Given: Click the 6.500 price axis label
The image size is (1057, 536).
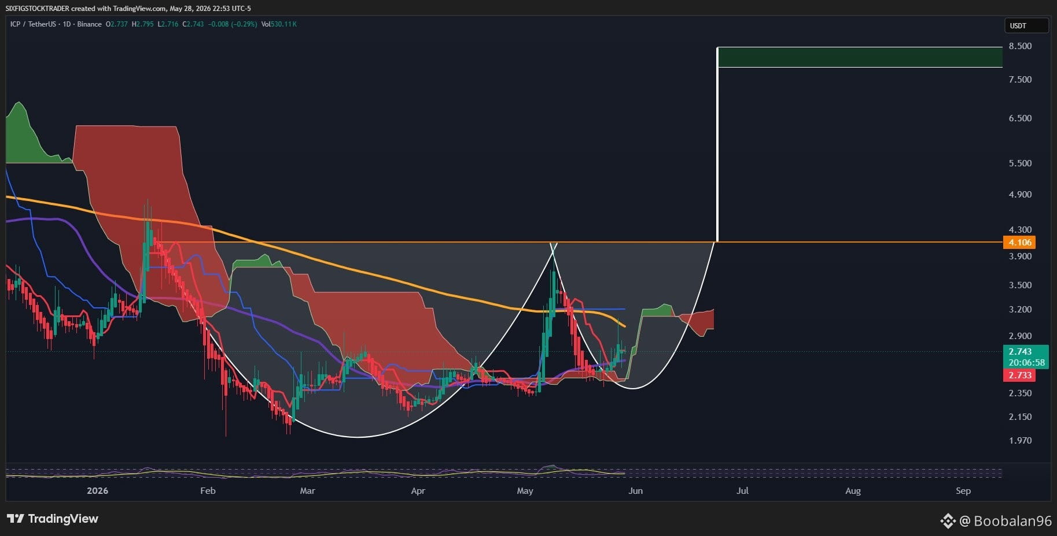Looking at the screenshot, I should 1020,118.
